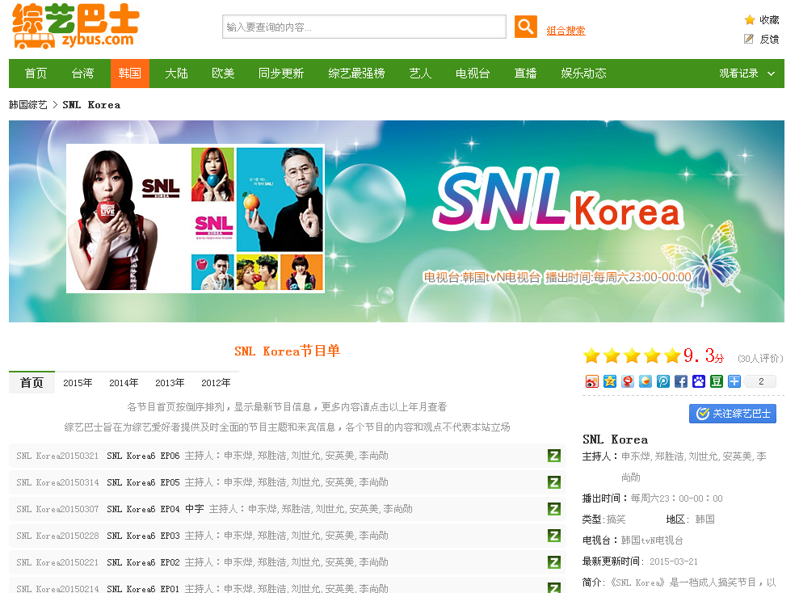
Task: Click the first rating star
Action: coord(591,355)
